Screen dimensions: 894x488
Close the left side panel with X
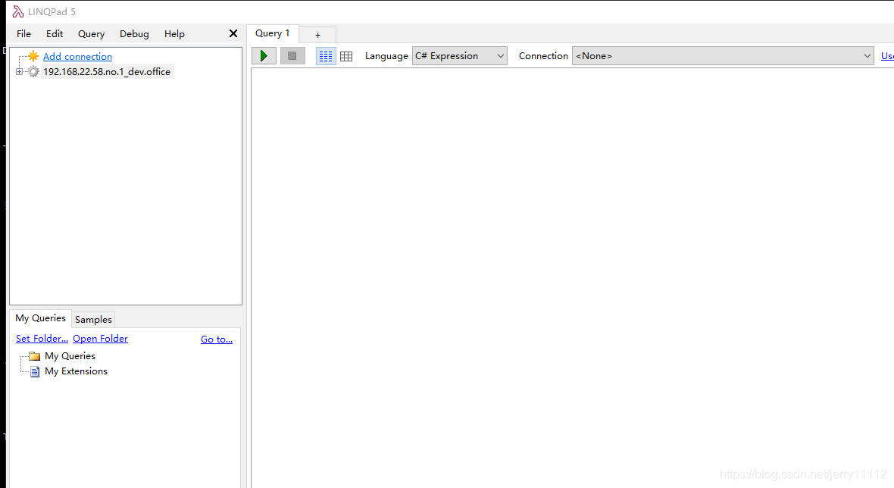tap(233, 33)
